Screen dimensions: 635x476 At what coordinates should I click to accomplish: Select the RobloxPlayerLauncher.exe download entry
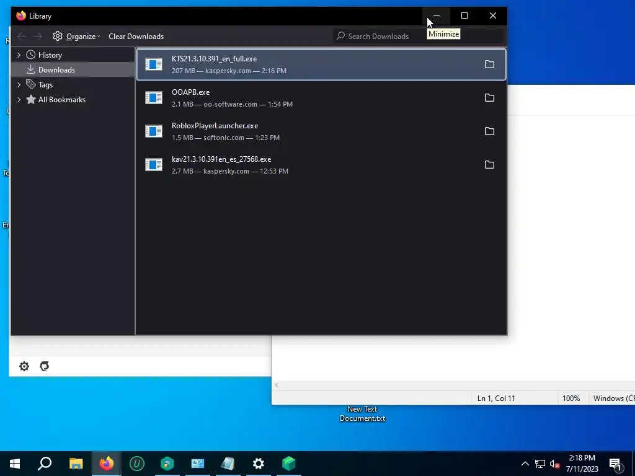point(321,131)
